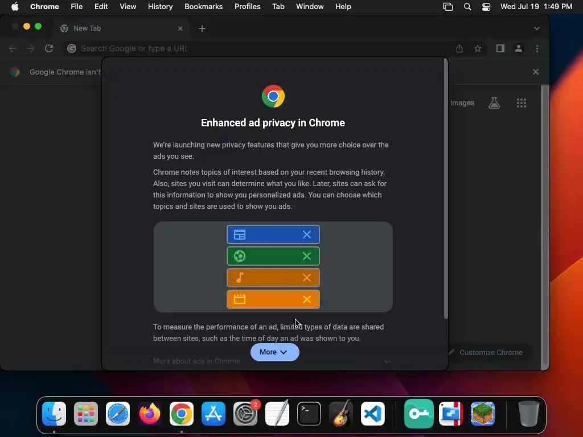Go back with the back arrow
583x437 pixels.
pyautogui.click(x=13, y=48)
